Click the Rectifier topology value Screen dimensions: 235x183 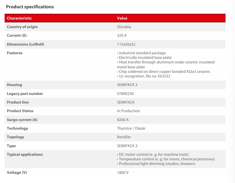coord(124,137)
